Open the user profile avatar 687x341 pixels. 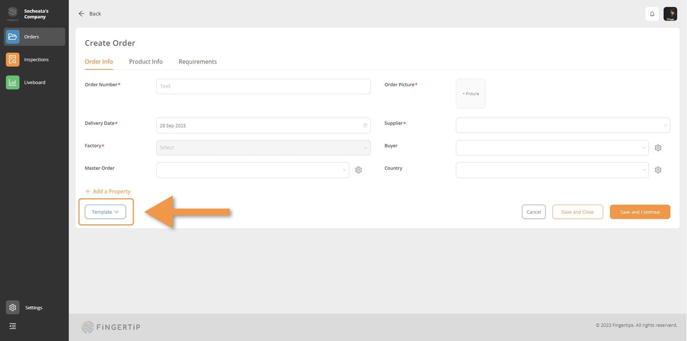[670, 14]
